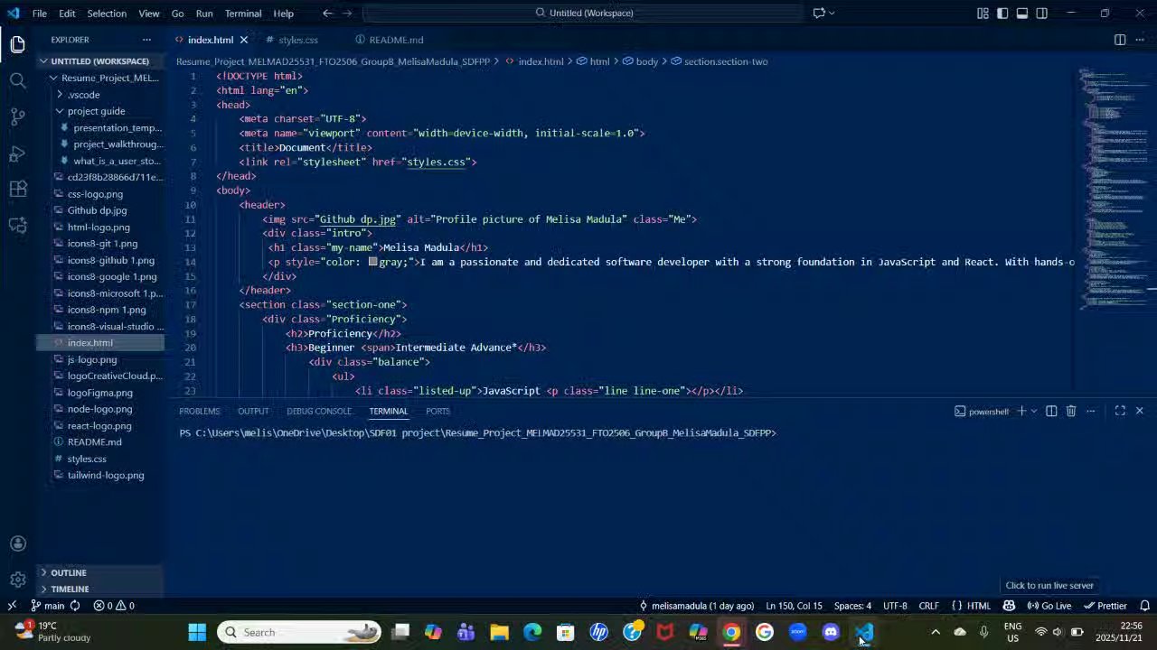Viewport: 1157px width, 650px height.
Task: Open the Help menu
Action: coord(283,14)
